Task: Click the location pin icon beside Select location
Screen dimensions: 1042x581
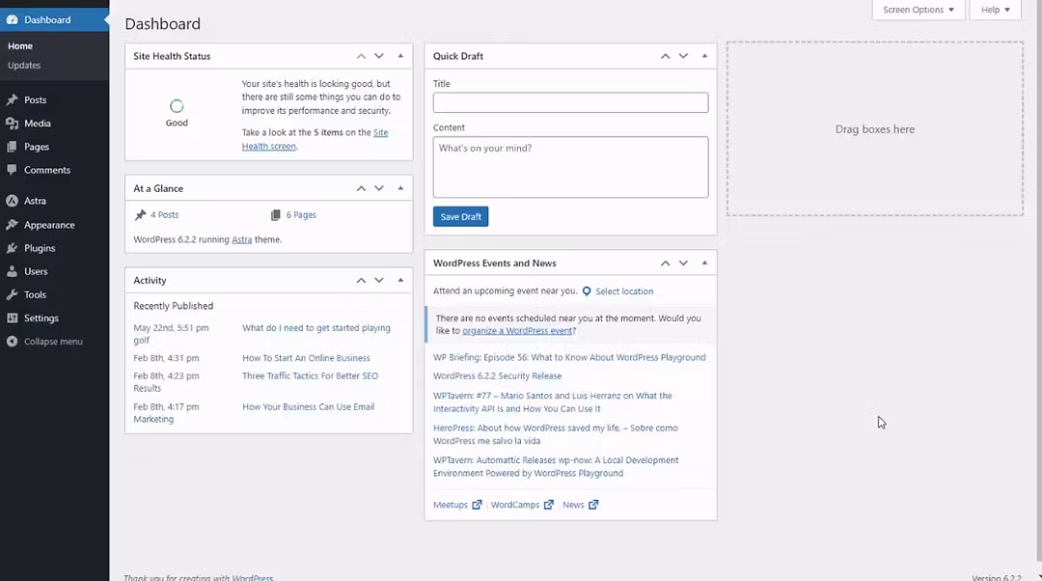Action: [x=587, y=291]
